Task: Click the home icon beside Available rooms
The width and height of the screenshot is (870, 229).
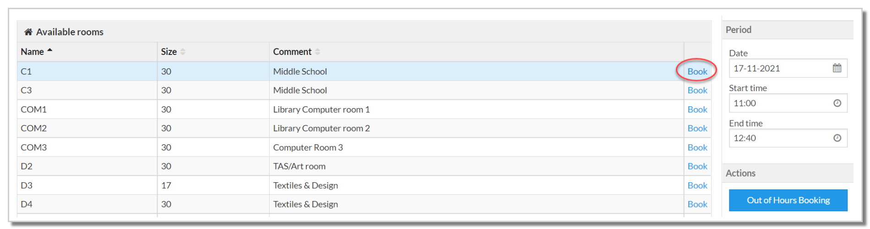Action: tap(28, 32)
